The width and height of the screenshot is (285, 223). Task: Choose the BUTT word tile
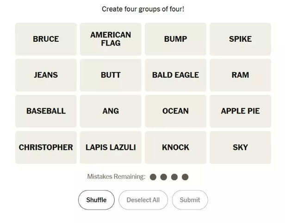[111, 75]
